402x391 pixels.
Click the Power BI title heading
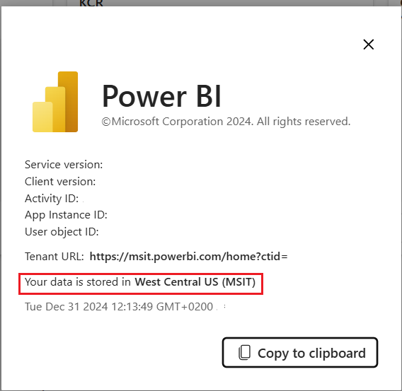[161, 97]
